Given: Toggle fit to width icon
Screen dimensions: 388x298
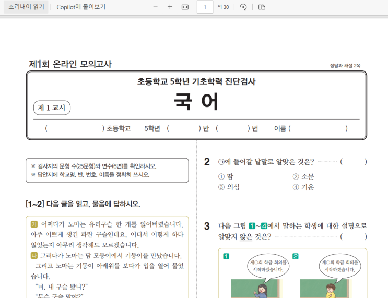Looking at the screenshot, I should click(185, 7).
